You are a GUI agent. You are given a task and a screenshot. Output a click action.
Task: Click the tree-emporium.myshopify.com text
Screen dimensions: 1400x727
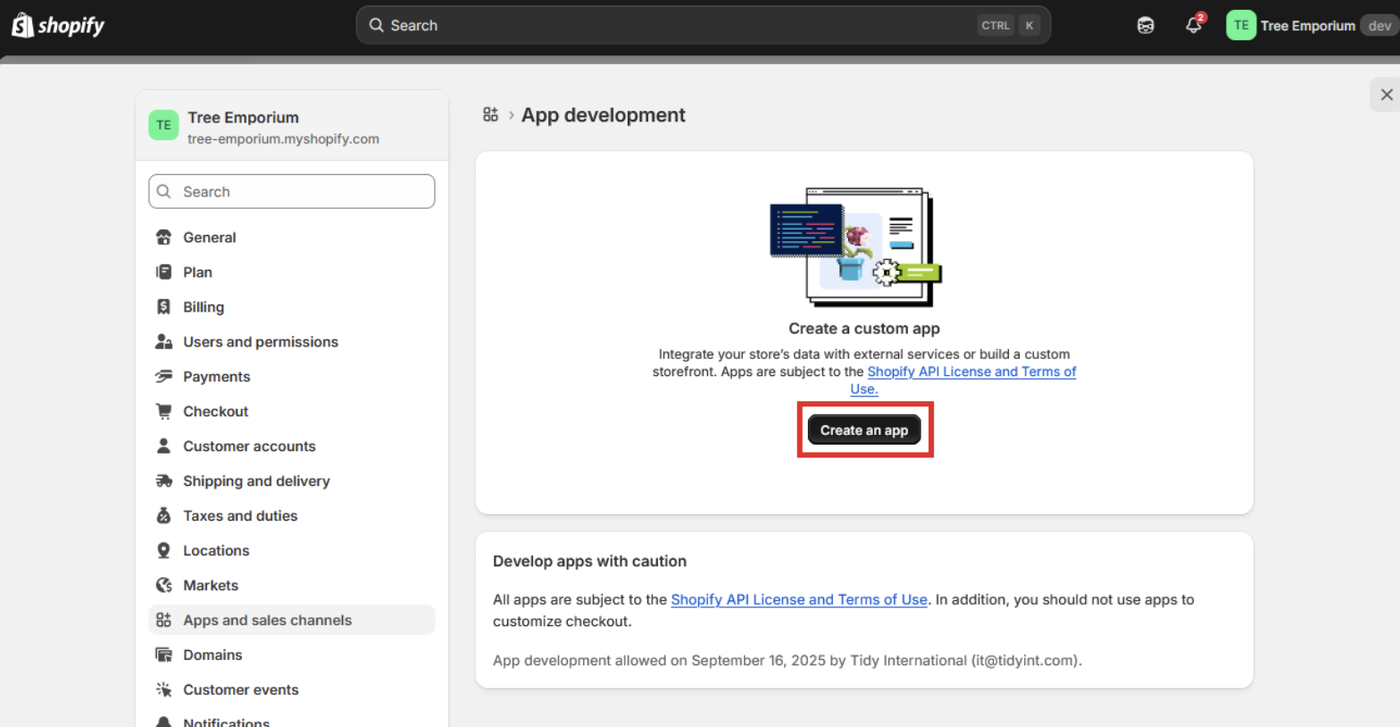click(283, 139)
